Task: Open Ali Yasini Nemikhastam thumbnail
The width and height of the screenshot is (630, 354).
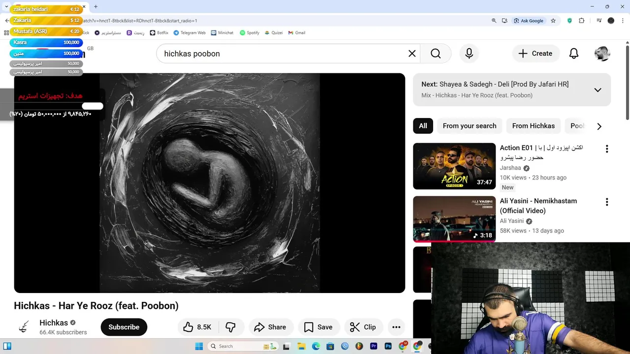Action: [454, 219]
